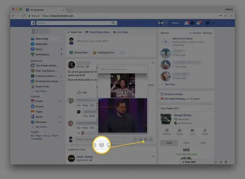This screenshot has width=245, height=179.
Task: Select the Photo/Video Album tab
Action: click(98, 32)
